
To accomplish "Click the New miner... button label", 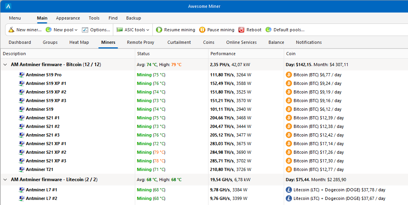I will [x=29, y=30].
